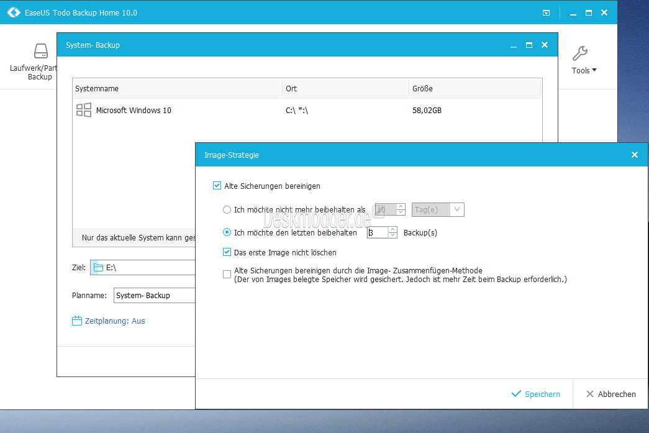Screen dimensions: 649x433
Task: Click the EaseUS logo in title bar
Action: click(x=14, y=12)
